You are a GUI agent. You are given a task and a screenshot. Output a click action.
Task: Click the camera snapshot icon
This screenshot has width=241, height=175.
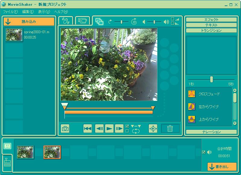65,129
